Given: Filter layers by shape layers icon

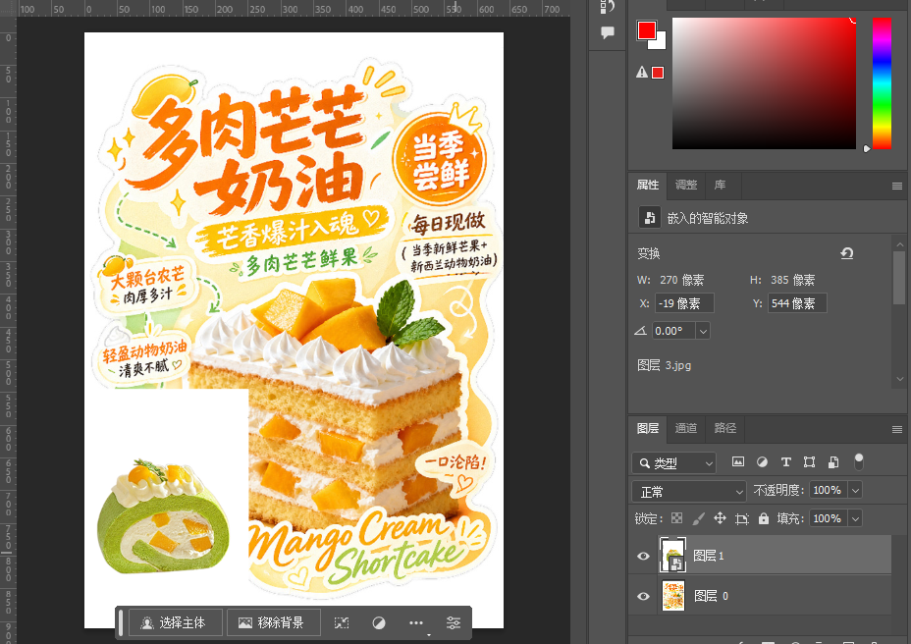Looking at the screenshot, I should point(809,462).
